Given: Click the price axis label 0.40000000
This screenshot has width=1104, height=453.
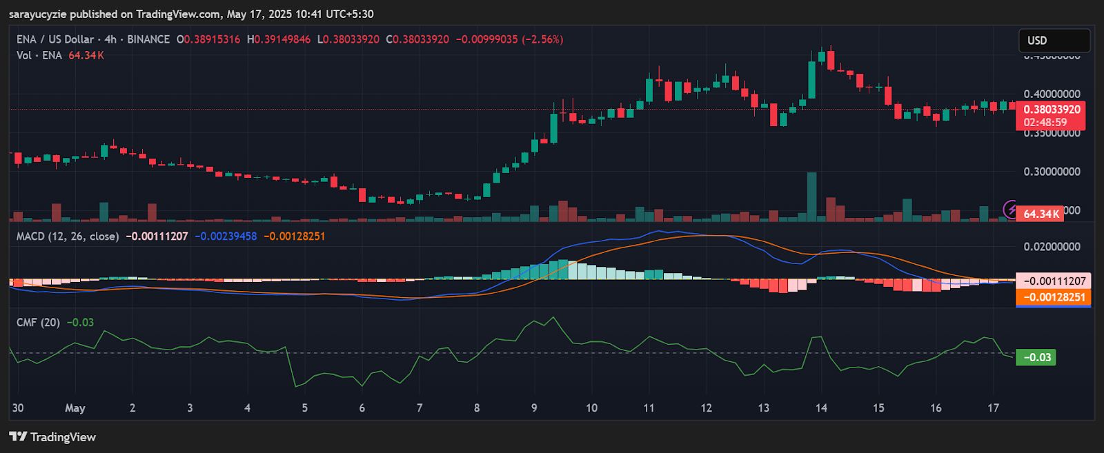Looking at the screenshot, I should point(1052,94).
